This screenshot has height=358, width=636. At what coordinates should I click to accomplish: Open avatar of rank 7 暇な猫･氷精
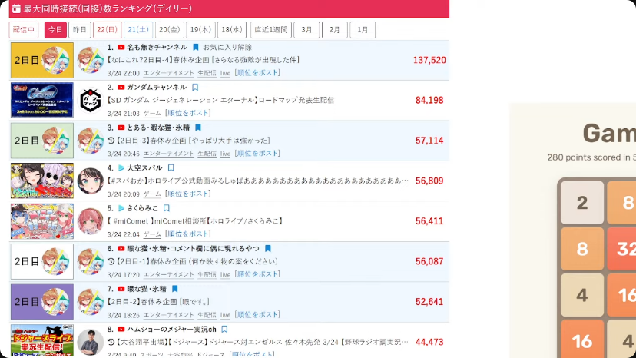click(x=91, y=302)
